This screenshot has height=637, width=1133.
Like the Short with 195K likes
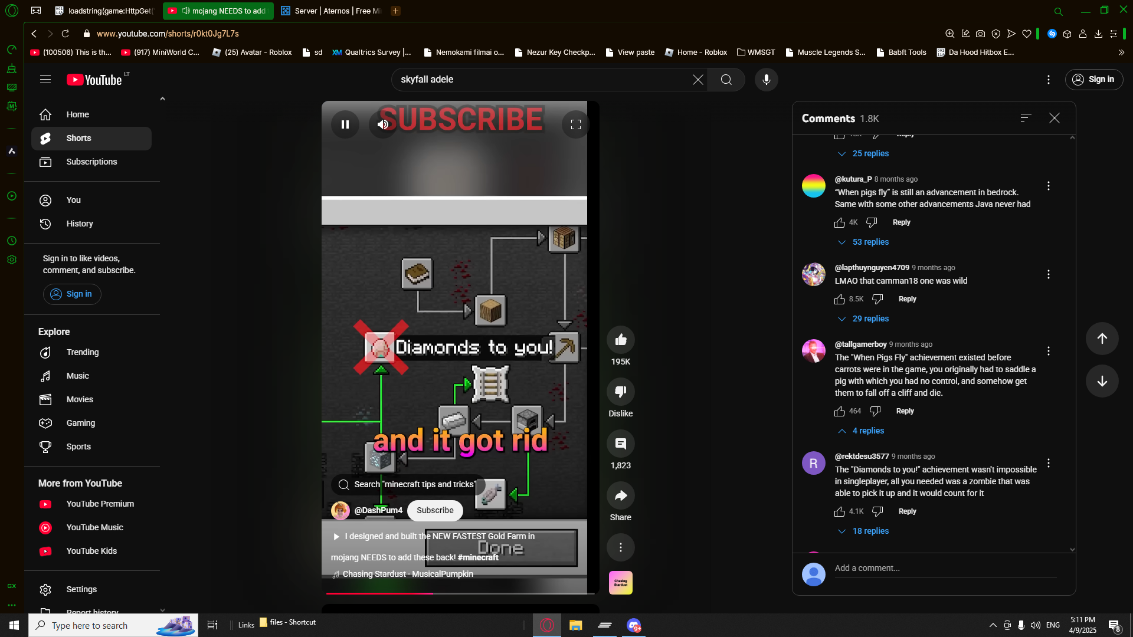pos(621,340)
